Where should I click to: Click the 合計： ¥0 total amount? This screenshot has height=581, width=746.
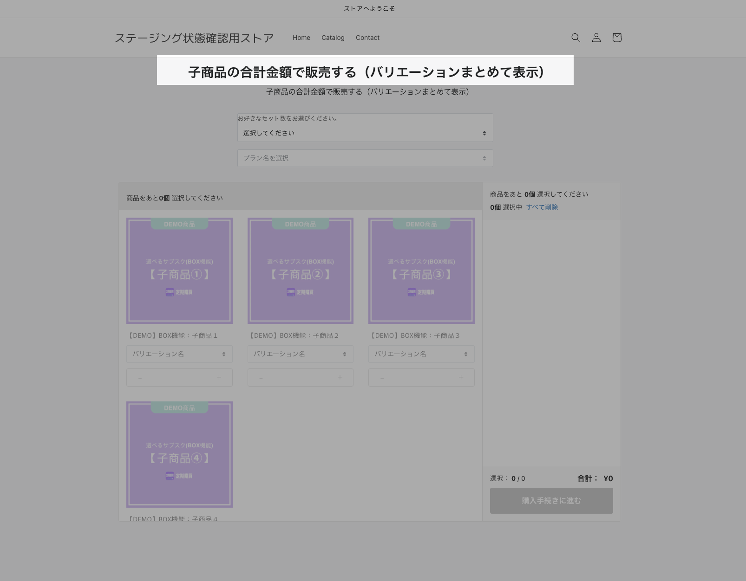coord(595,478)
